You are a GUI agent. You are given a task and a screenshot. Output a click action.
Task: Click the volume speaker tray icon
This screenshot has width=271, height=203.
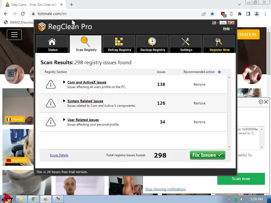coord(242,199)
